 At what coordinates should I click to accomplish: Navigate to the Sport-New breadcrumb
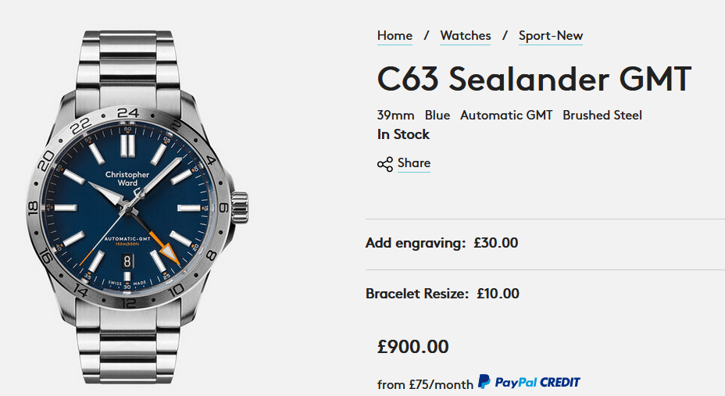click(551, 36)
